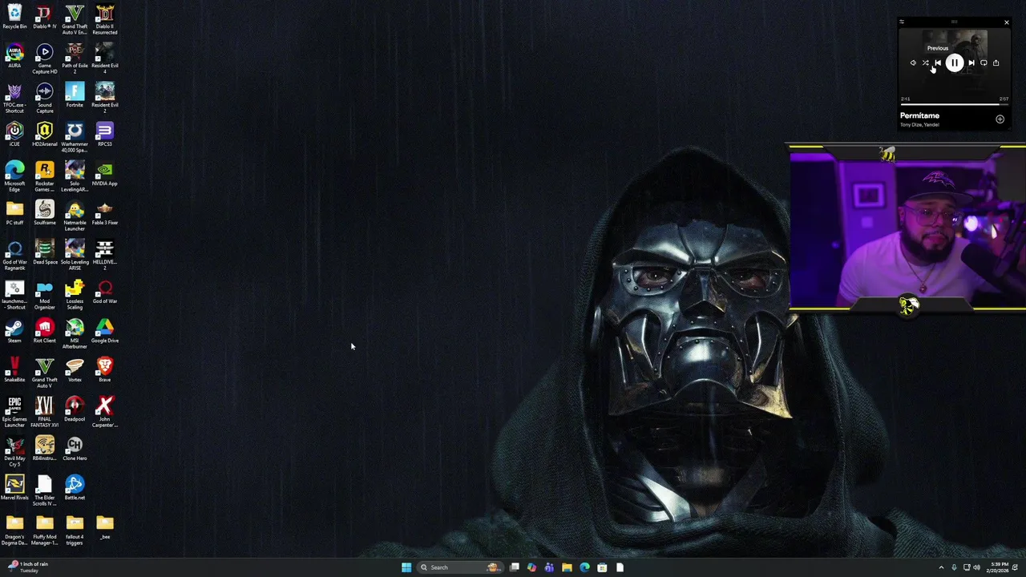Select the Vortex mod manager icon
The image size is (1026, 577).
click(x=75, y=370)
